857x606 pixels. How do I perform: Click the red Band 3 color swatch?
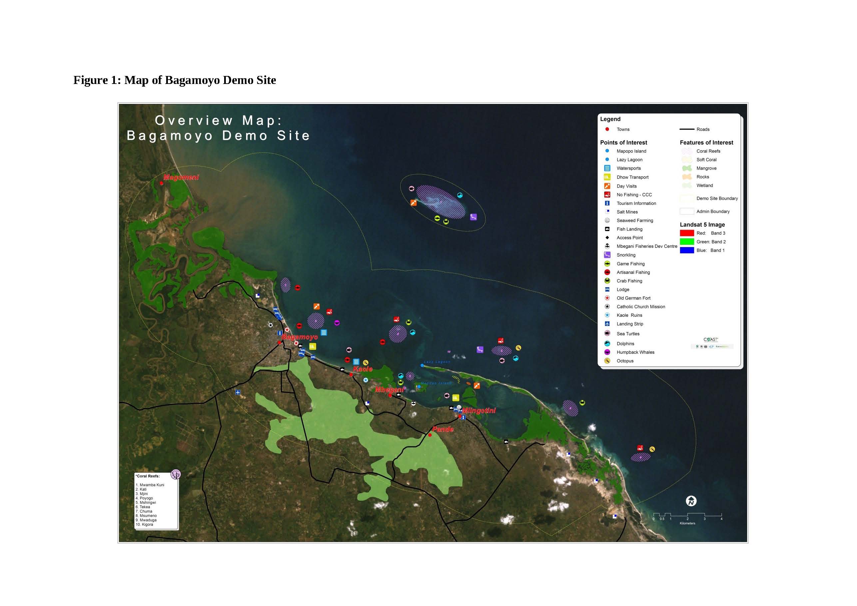[x=686, y=233]
